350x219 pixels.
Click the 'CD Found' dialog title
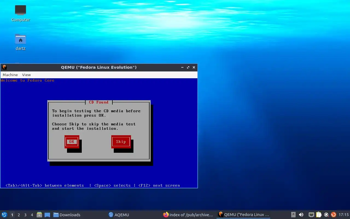99,102
